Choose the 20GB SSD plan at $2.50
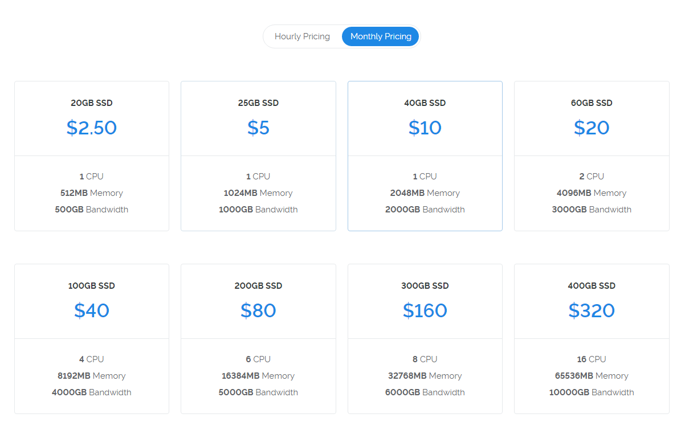Viewport: 685px width, 430px height. click(92, 156)
